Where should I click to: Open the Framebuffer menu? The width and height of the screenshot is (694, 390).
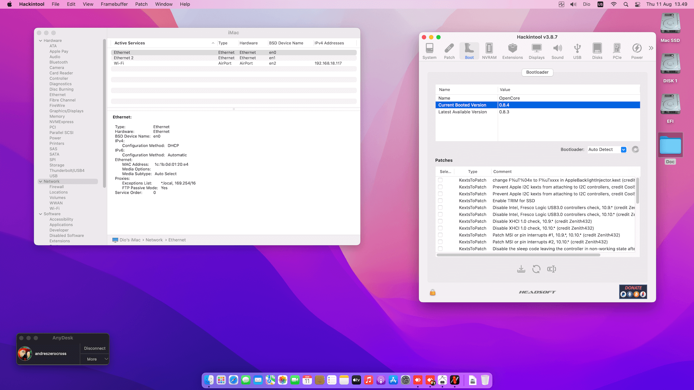pyautogui.click(x=114, y=4)
